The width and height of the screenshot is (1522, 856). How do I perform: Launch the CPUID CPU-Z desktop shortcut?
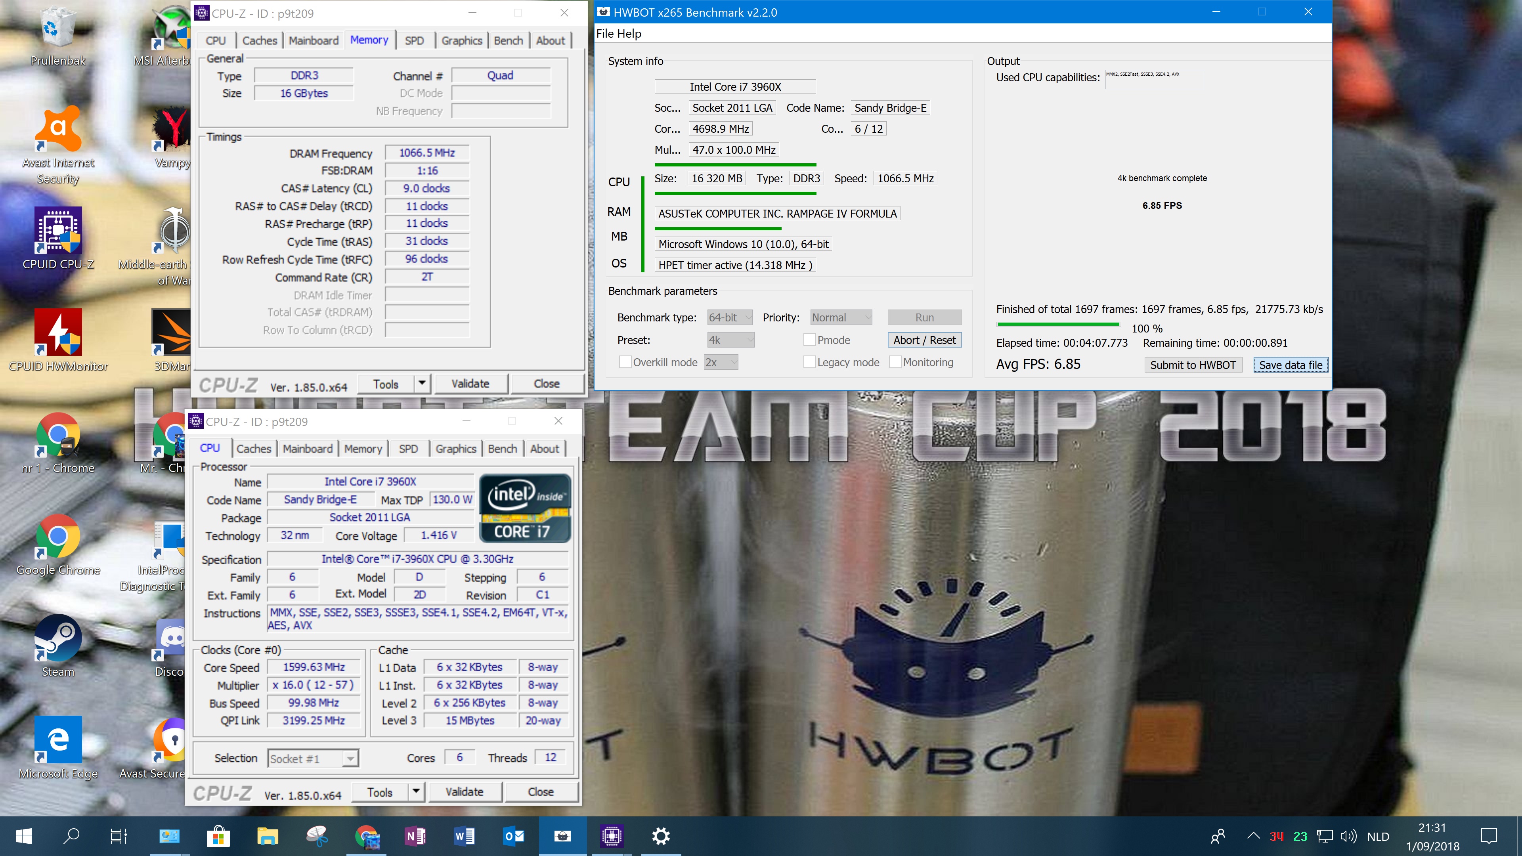coord(57,239)
